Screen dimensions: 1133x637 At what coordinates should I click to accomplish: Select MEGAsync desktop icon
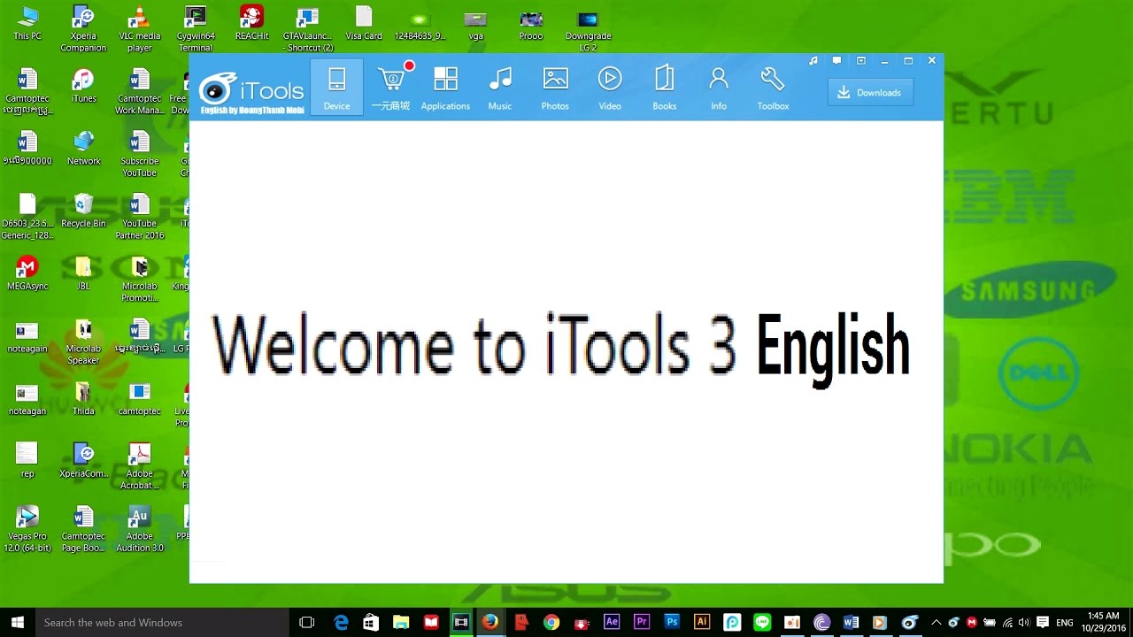pyautogui.click(x=27, y=273)
